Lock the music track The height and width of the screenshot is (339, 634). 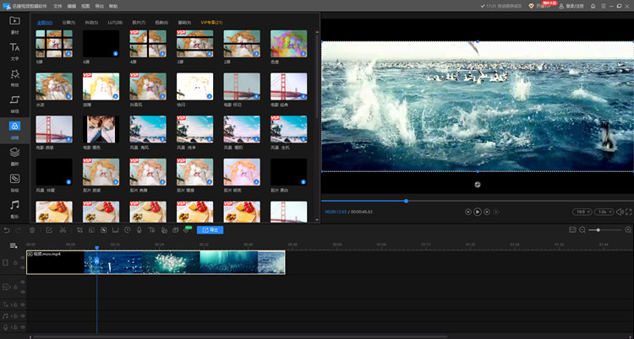point(16,316)
